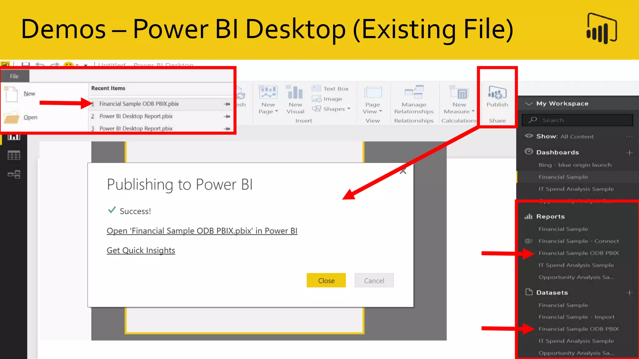This screenshot has width=639, height=359.
Task: Open the Financial Sample - Import dataset
Action: pyautogui.click(x=576, y=317)
